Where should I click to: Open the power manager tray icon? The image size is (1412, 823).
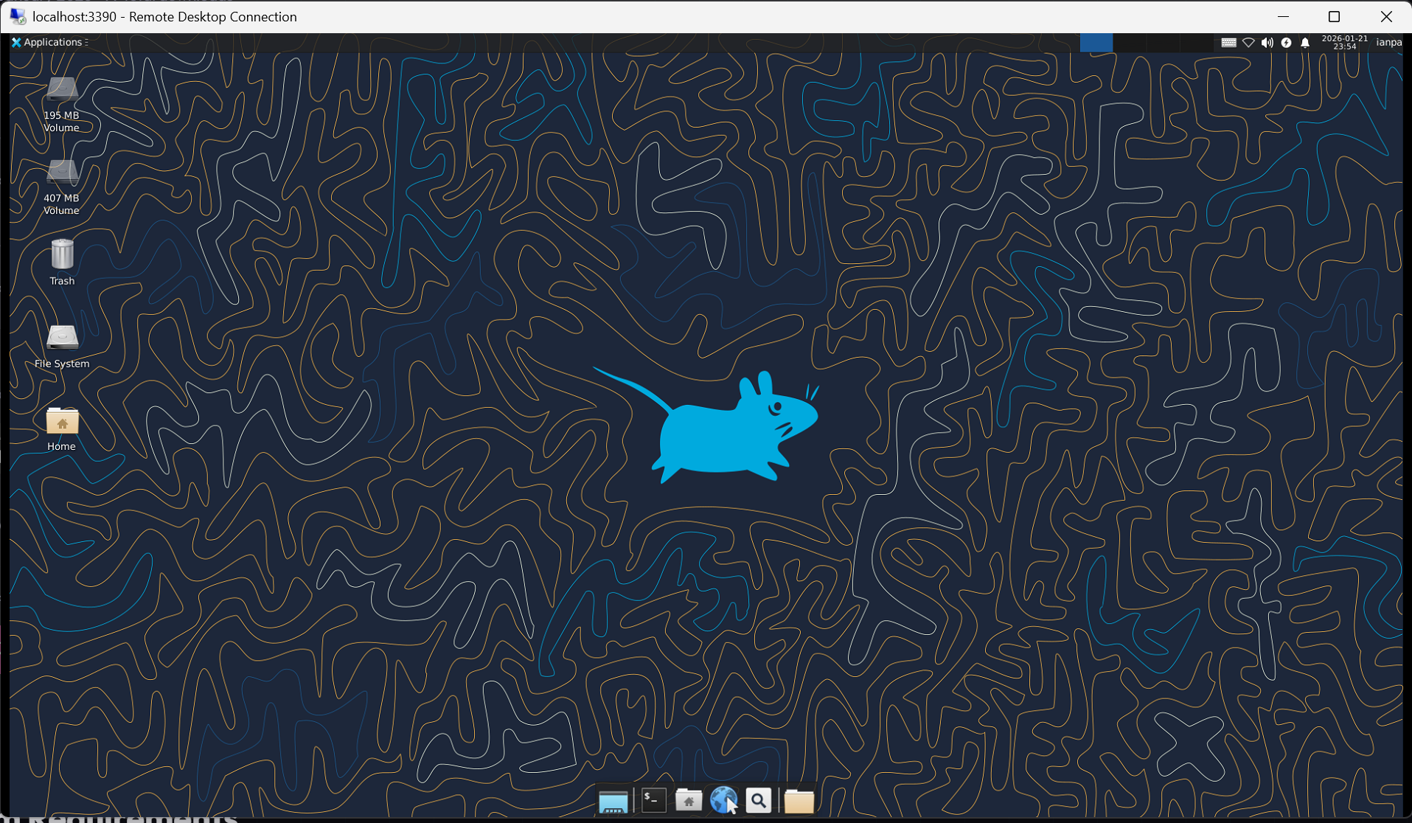(x=1287, y=42)
